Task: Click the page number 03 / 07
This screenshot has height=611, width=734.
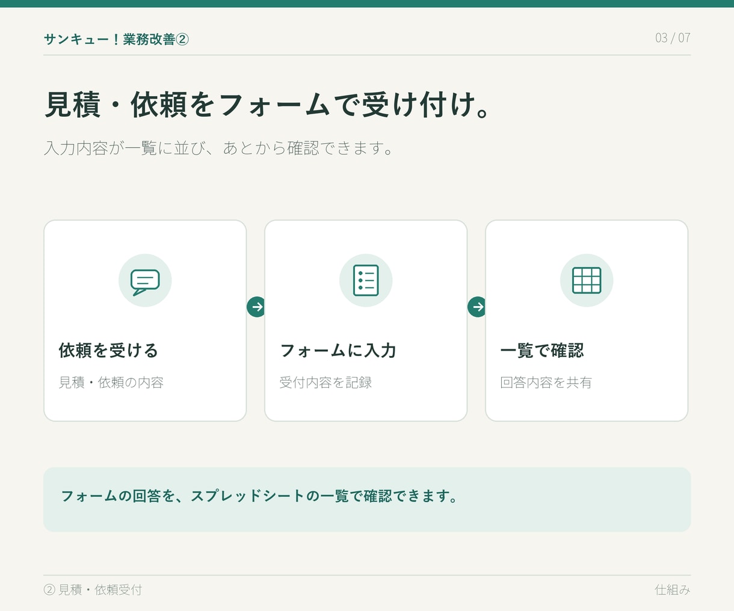Action: [673, 38]
